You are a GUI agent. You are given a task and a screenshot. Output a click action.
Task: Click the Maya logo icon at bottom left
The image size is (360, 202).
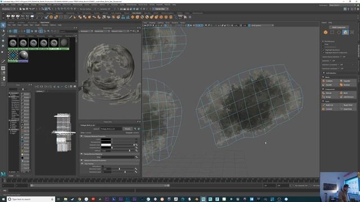click(x=3, y=175)
